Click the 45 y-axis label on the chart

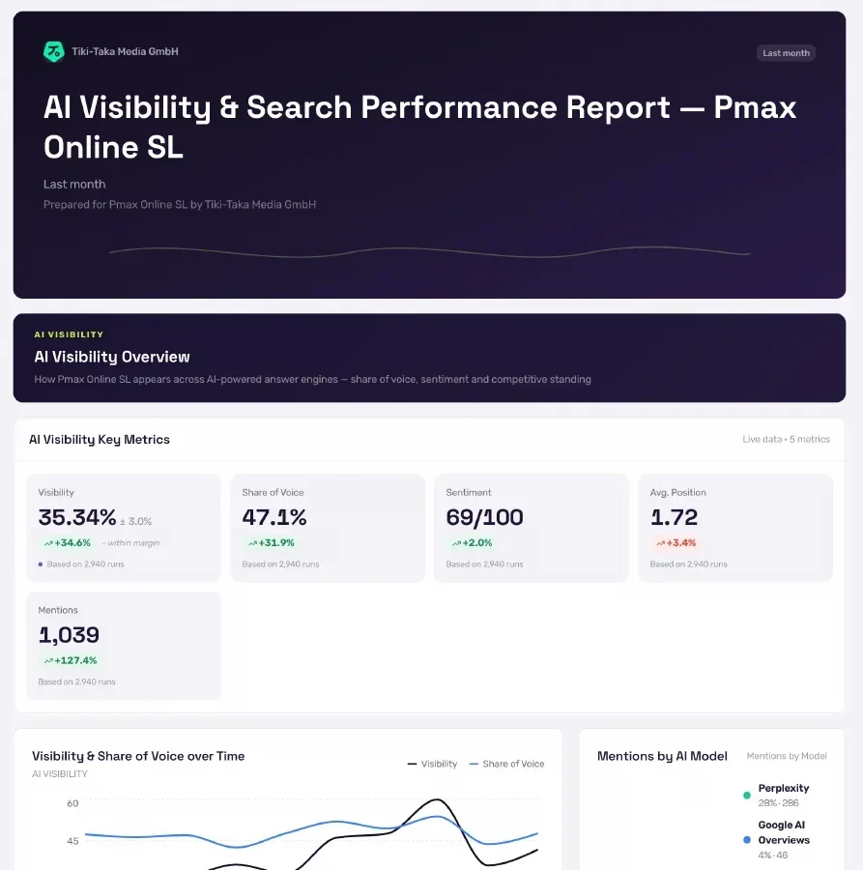72,841
